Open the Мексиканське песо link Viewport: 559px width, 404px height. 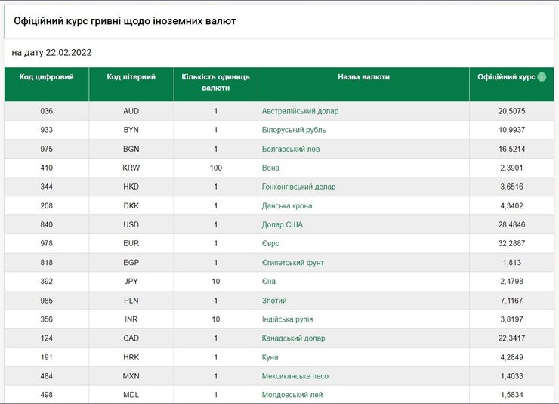coord(295,376)
